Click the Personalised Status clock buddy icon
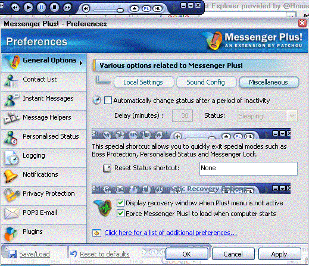This screenshot has width=309, height=266. click(x=11, y=138)
